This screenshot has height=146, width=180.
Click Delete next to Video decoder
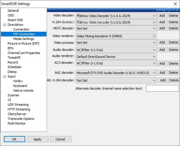coord(174,16)
